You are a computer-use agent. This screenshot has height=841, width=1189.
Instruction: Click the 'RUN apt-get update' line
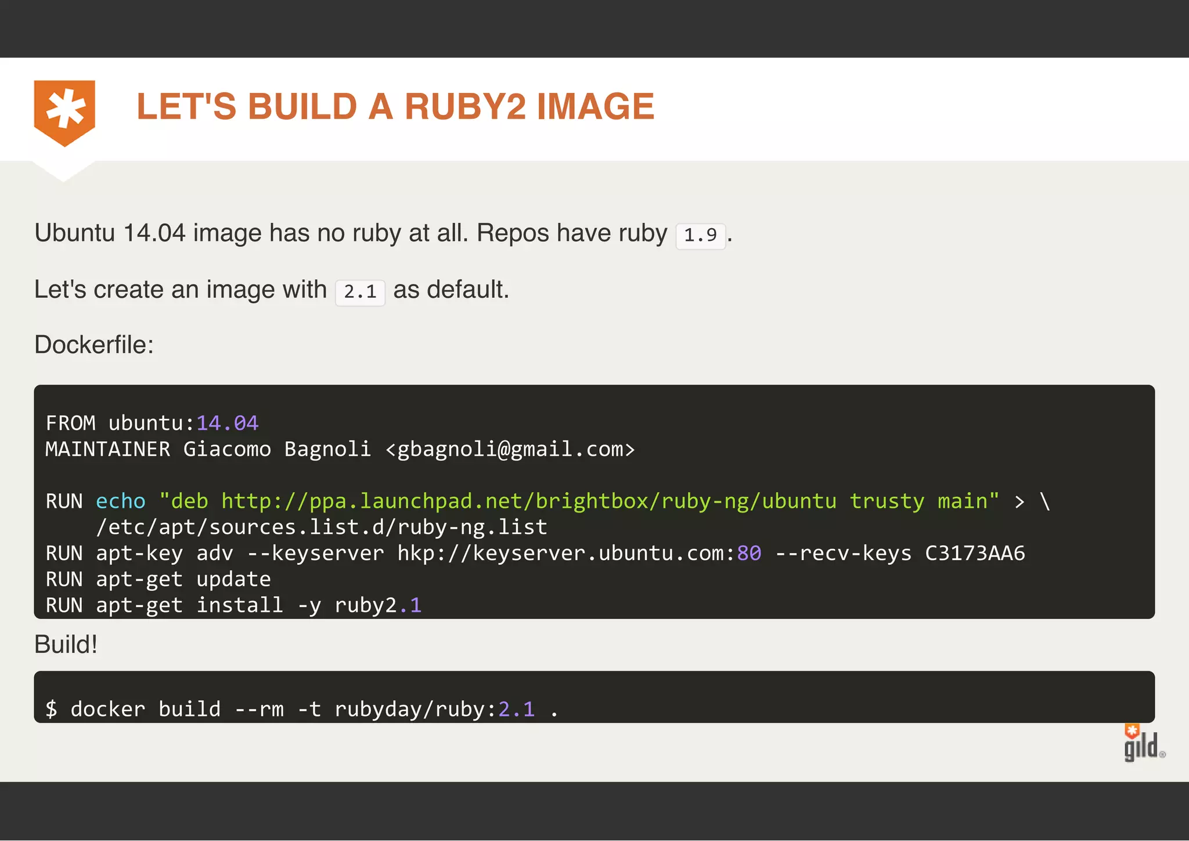coord(158,579)
